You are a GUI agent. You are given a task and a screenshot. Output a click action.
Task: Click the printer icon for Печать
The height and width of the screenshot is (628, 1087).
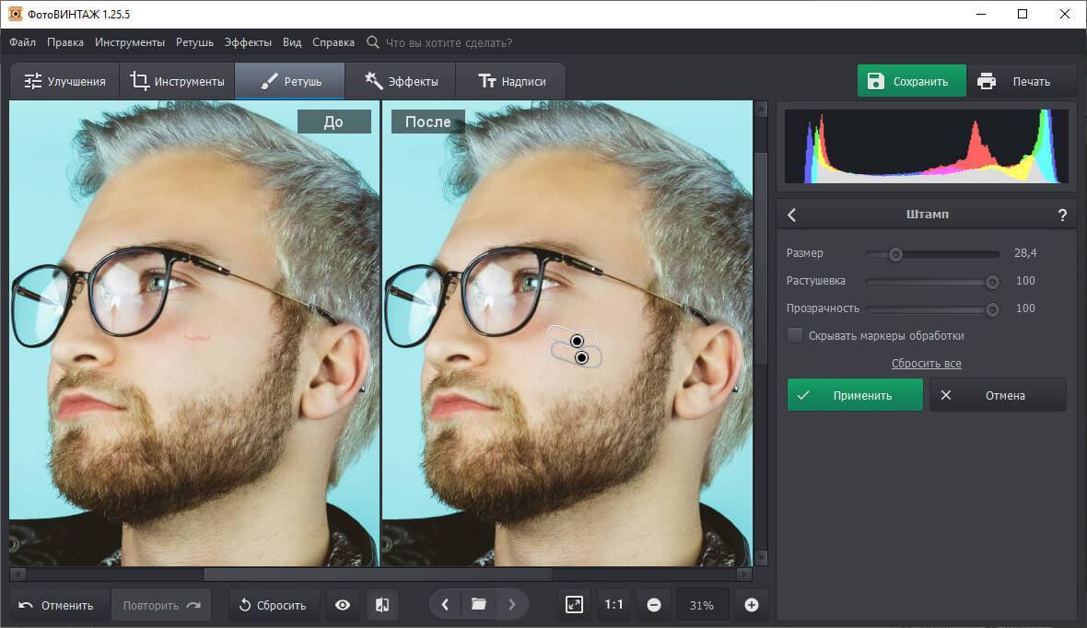(x=987, y=81)
